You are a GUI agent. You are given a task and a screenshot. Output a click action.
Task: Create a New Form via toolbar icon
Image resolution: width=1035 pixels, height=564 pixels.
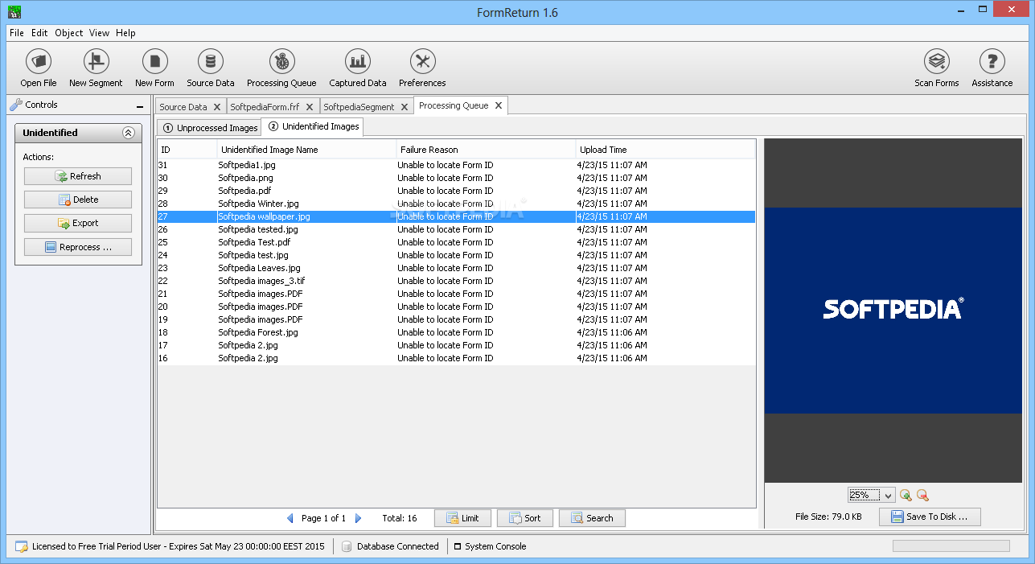coord(154,61)
